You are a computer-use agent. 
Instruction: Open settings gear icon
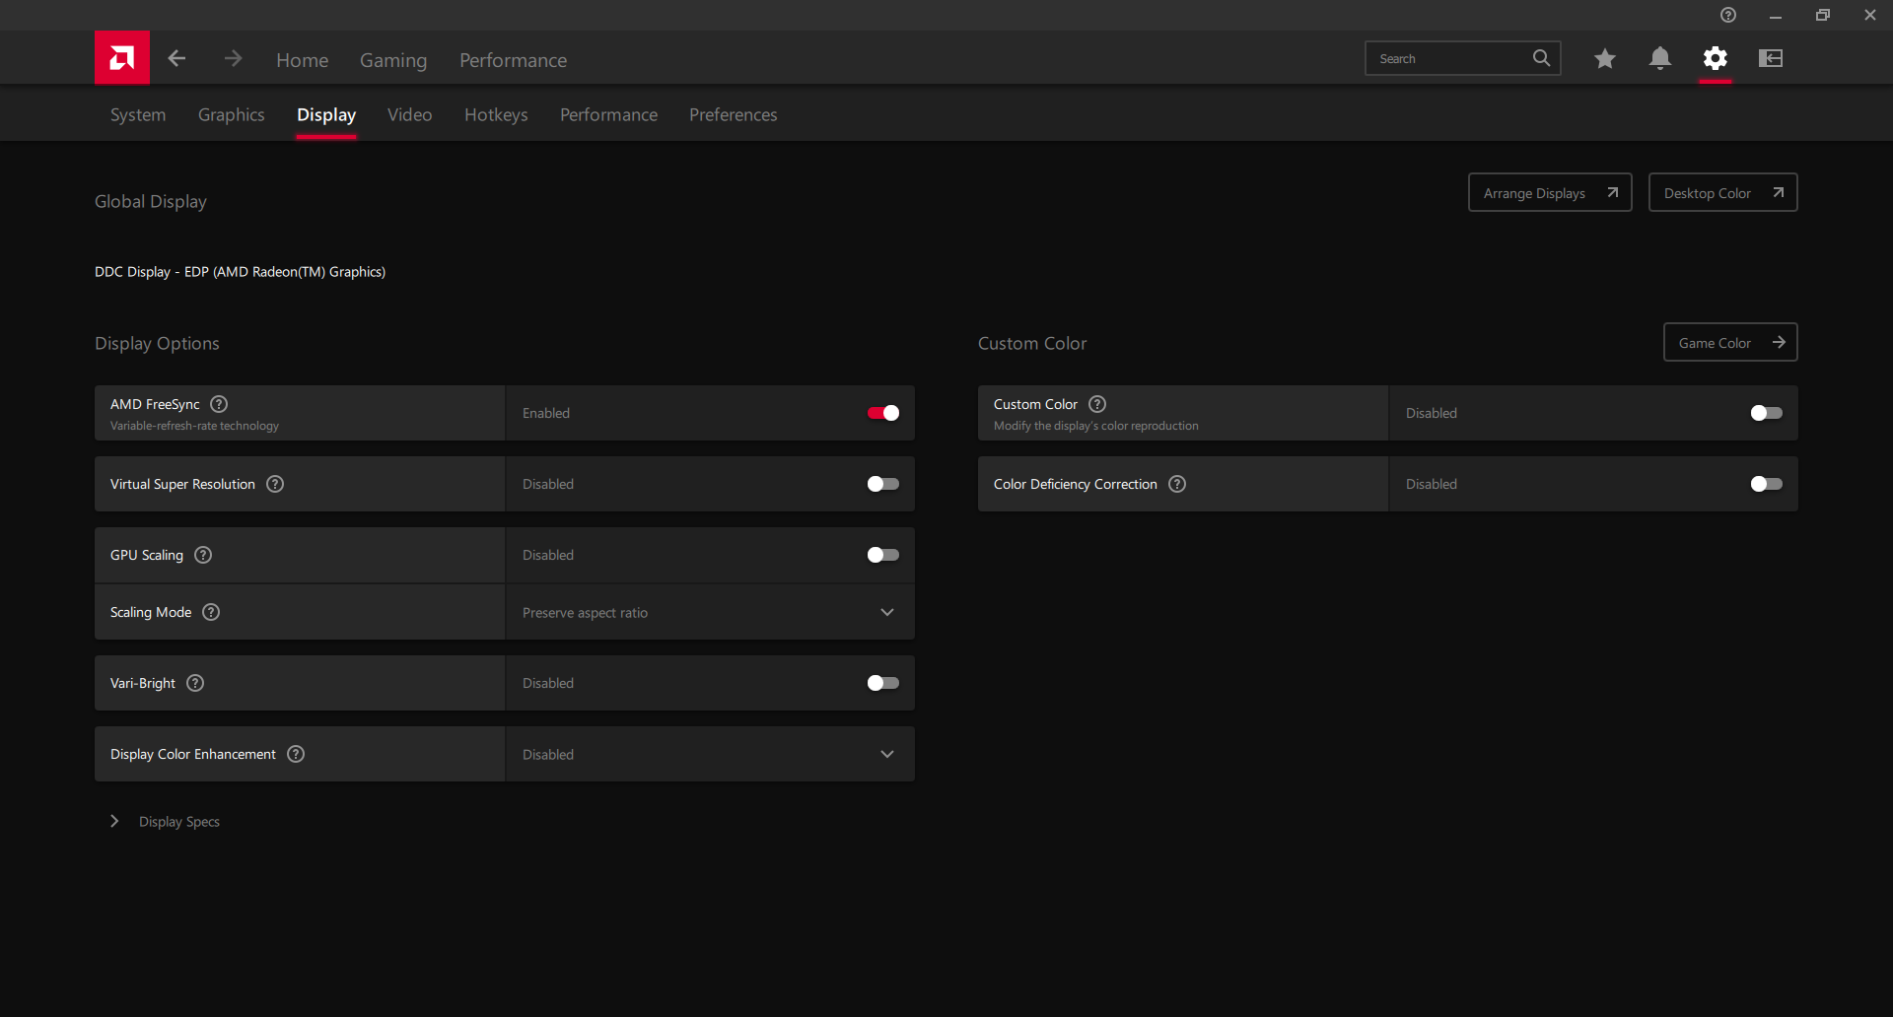tap(1716, 59)
